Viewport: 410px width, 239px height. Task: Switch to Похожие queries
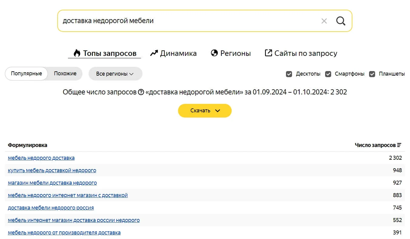65,73
